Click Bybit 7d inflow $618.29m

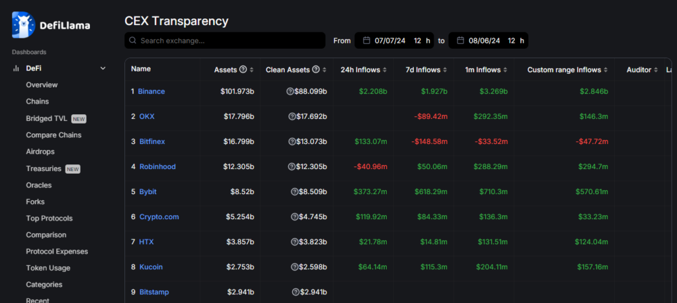[431, 192]
